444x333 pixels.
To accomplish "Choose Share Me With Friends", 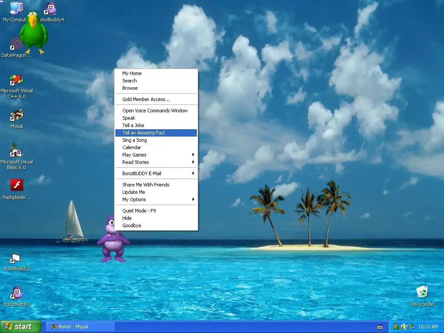I will click(x=156, y=185).
